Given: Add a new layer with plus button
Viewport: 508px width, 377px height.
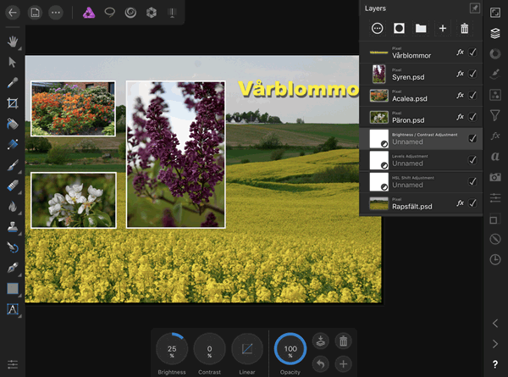Looking at the screenshot, I should pos(442,29).
